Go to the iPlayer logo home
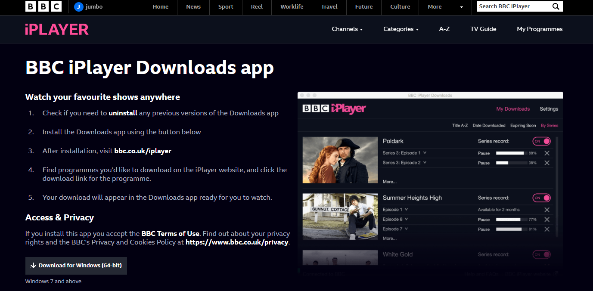The image size is (593, 291). point(57,29)
